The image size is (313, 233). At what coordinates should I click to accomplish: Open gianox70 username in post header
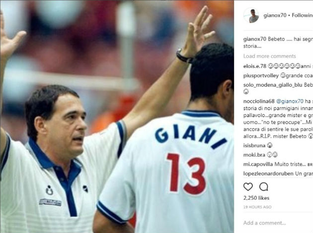(275, 15)
